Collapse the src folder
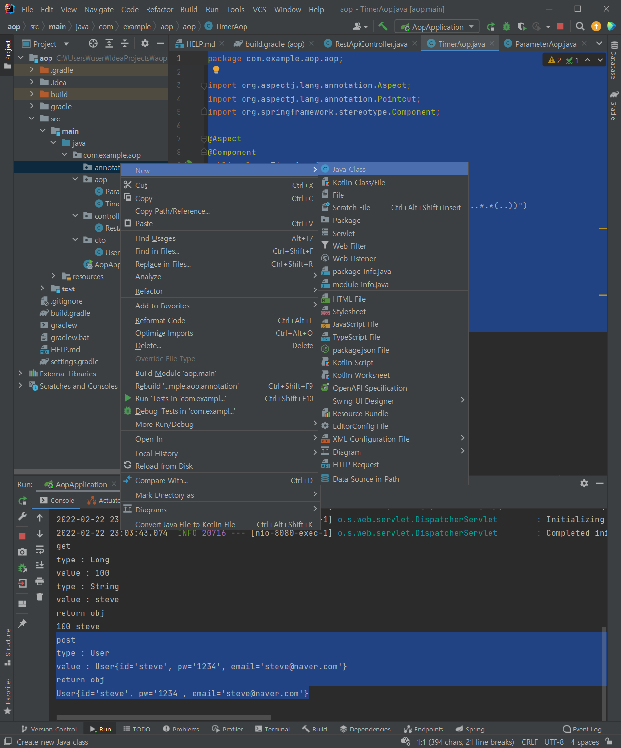Image resolution: width=621 pixels, height=748 pixels. [x=32, y=119]
